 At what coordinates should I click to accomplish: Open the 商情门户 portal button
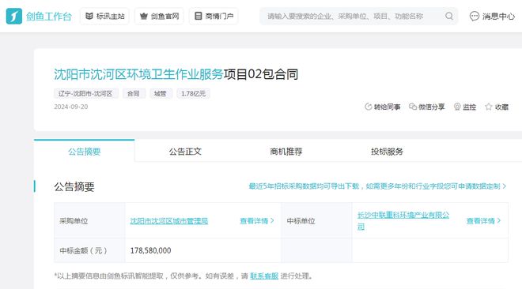click(x=214, y=16)
